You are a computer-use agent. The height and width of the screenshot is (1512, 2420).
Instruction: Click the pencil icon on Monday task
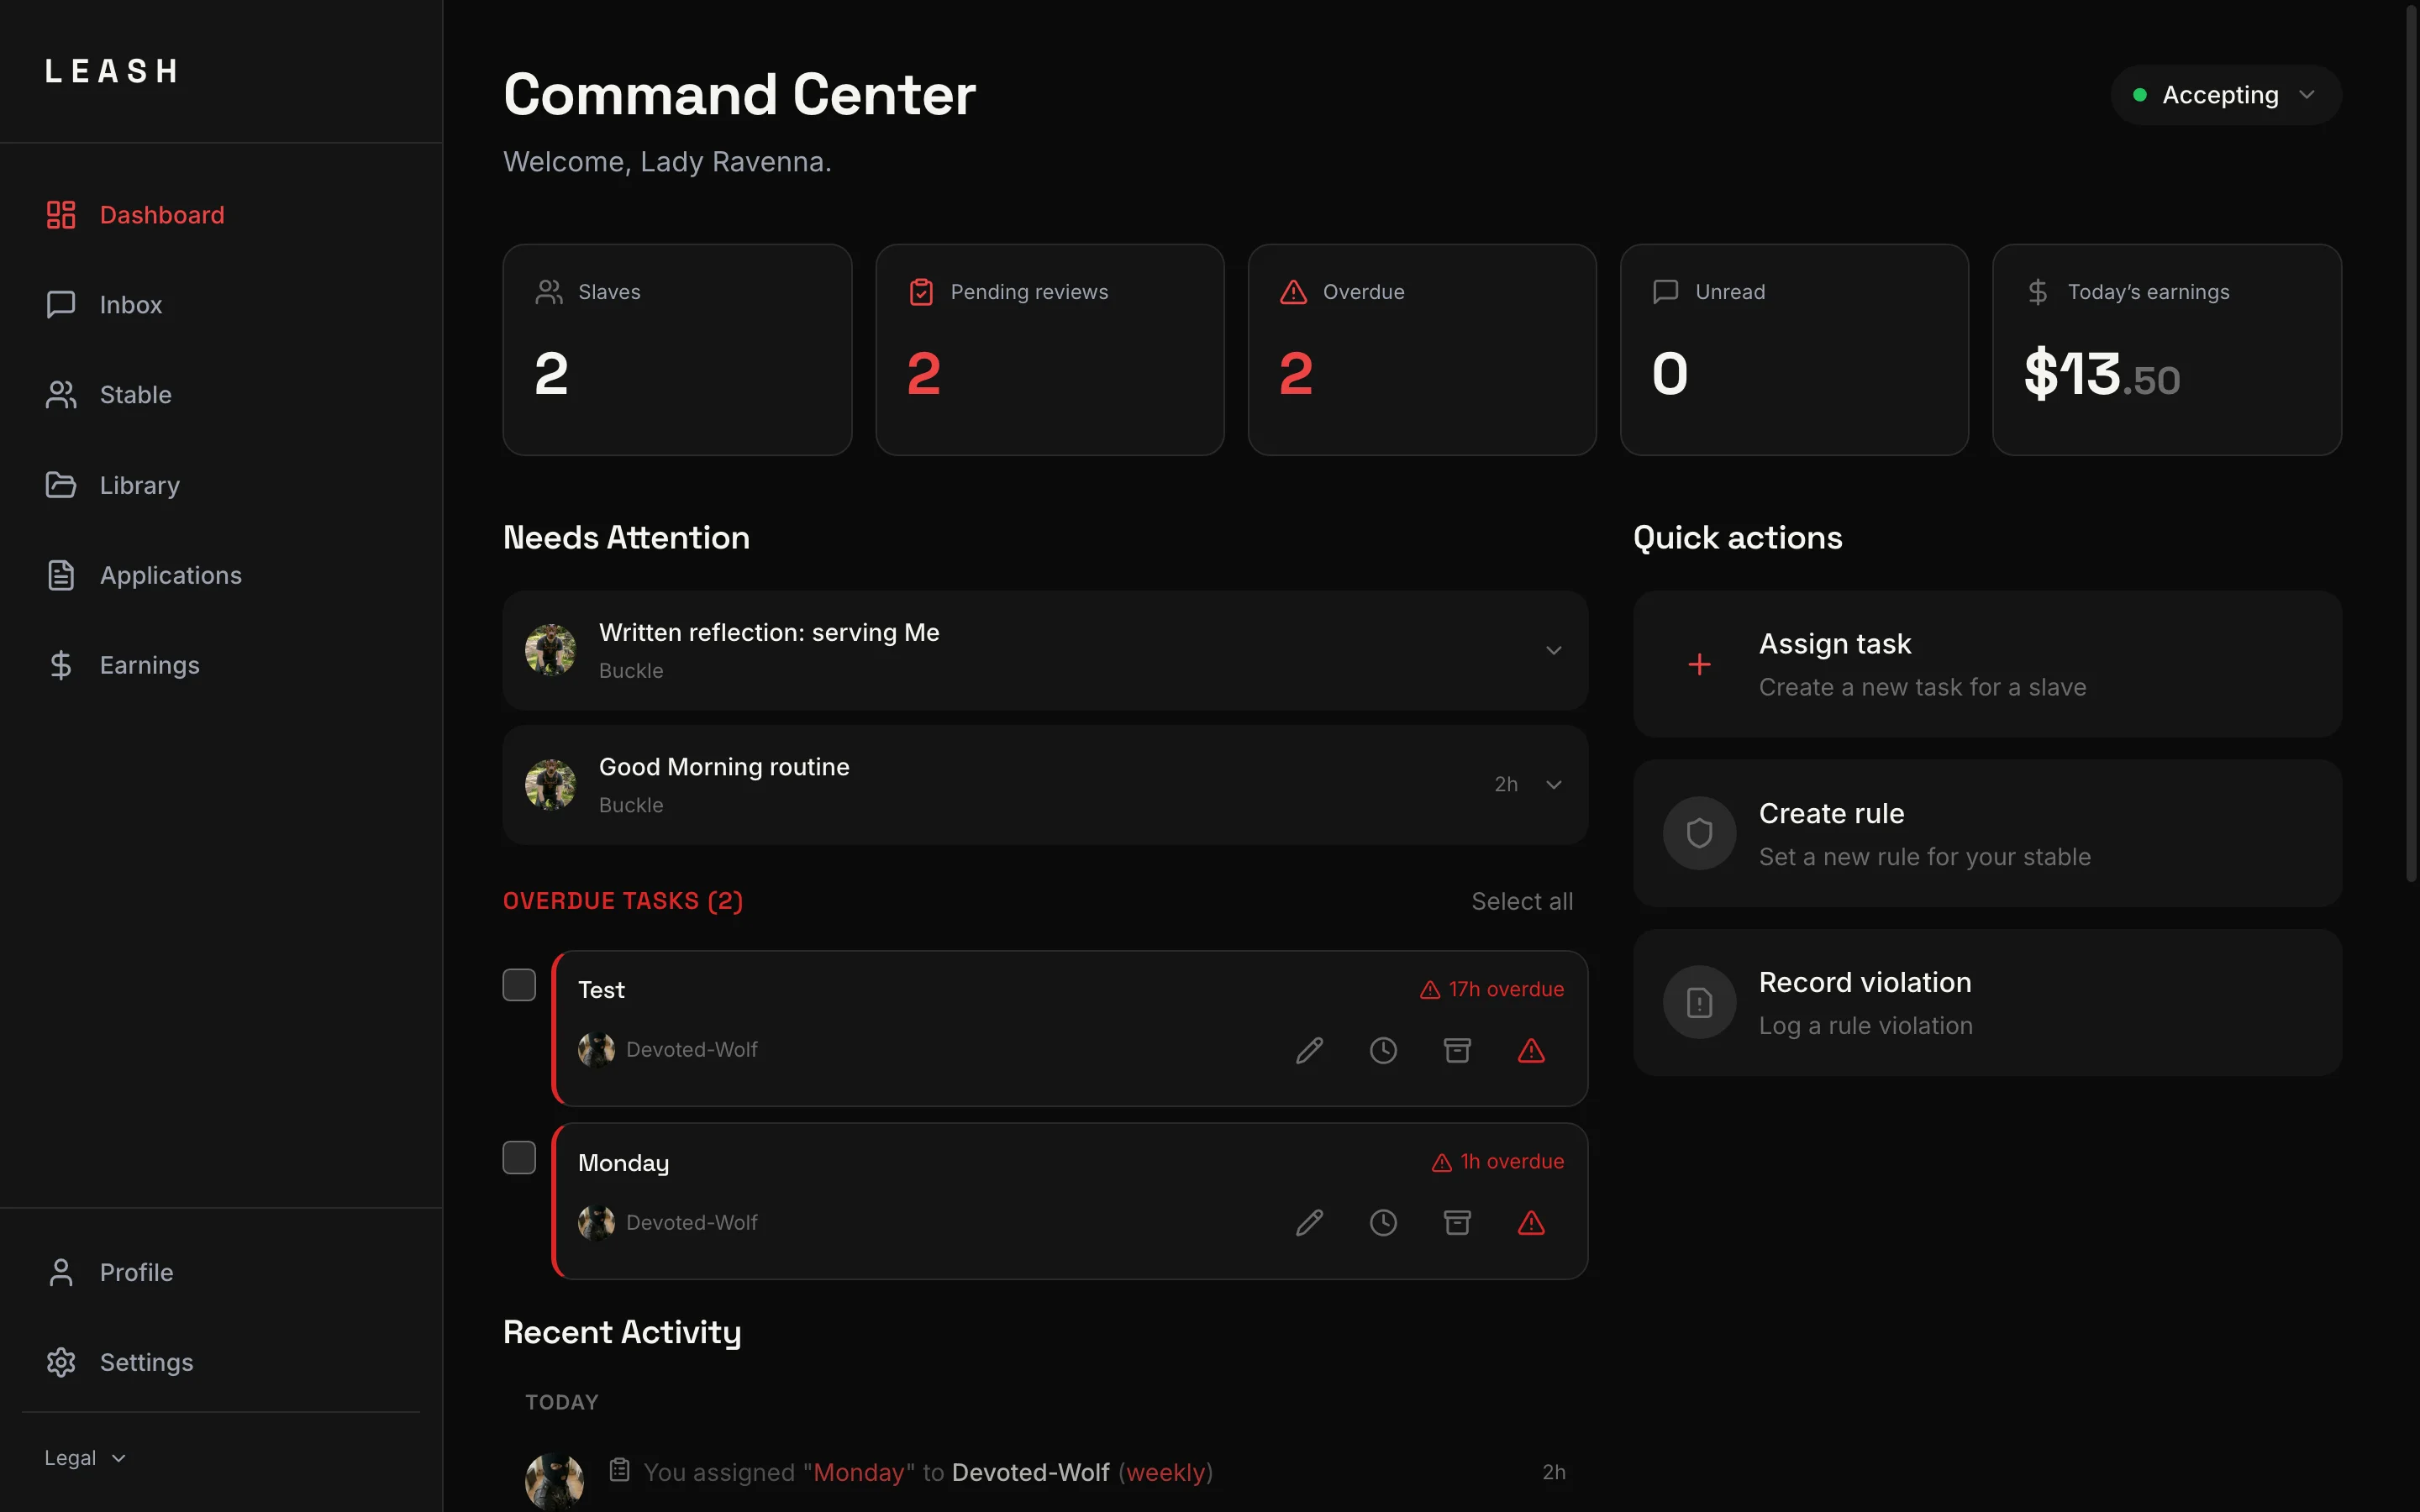click(x=1309, y=1223)
